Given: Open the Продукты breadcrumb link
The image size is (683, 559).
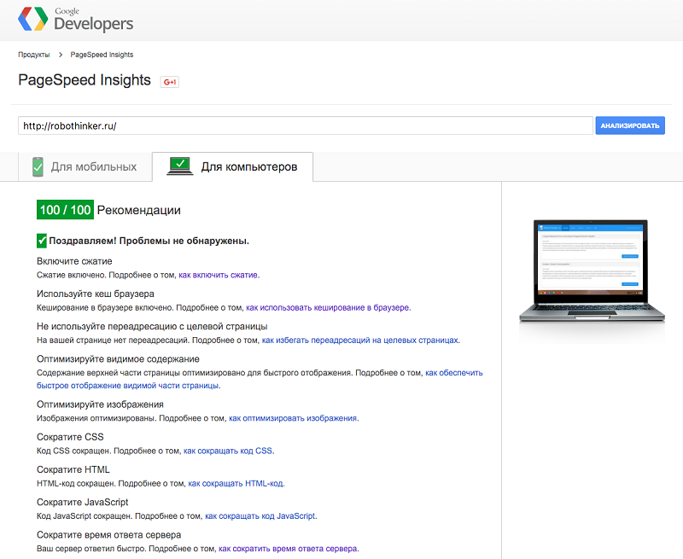Looking at the screenshot, I should pyautogui.click(x=34, y=55).
